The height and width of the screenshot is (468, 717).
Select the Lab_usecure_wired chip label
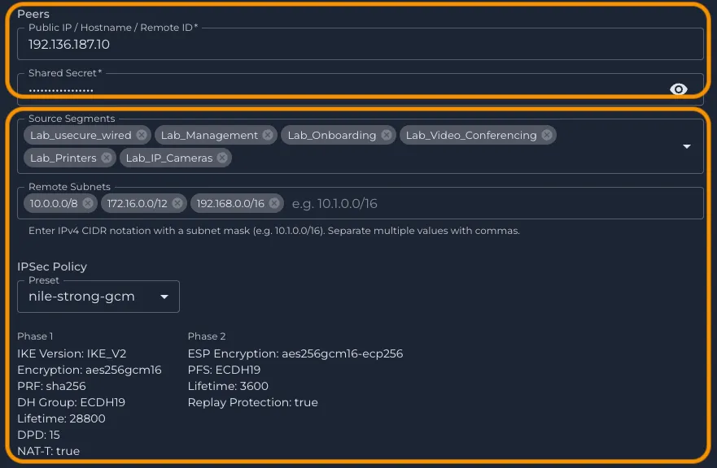coord(81,135)
